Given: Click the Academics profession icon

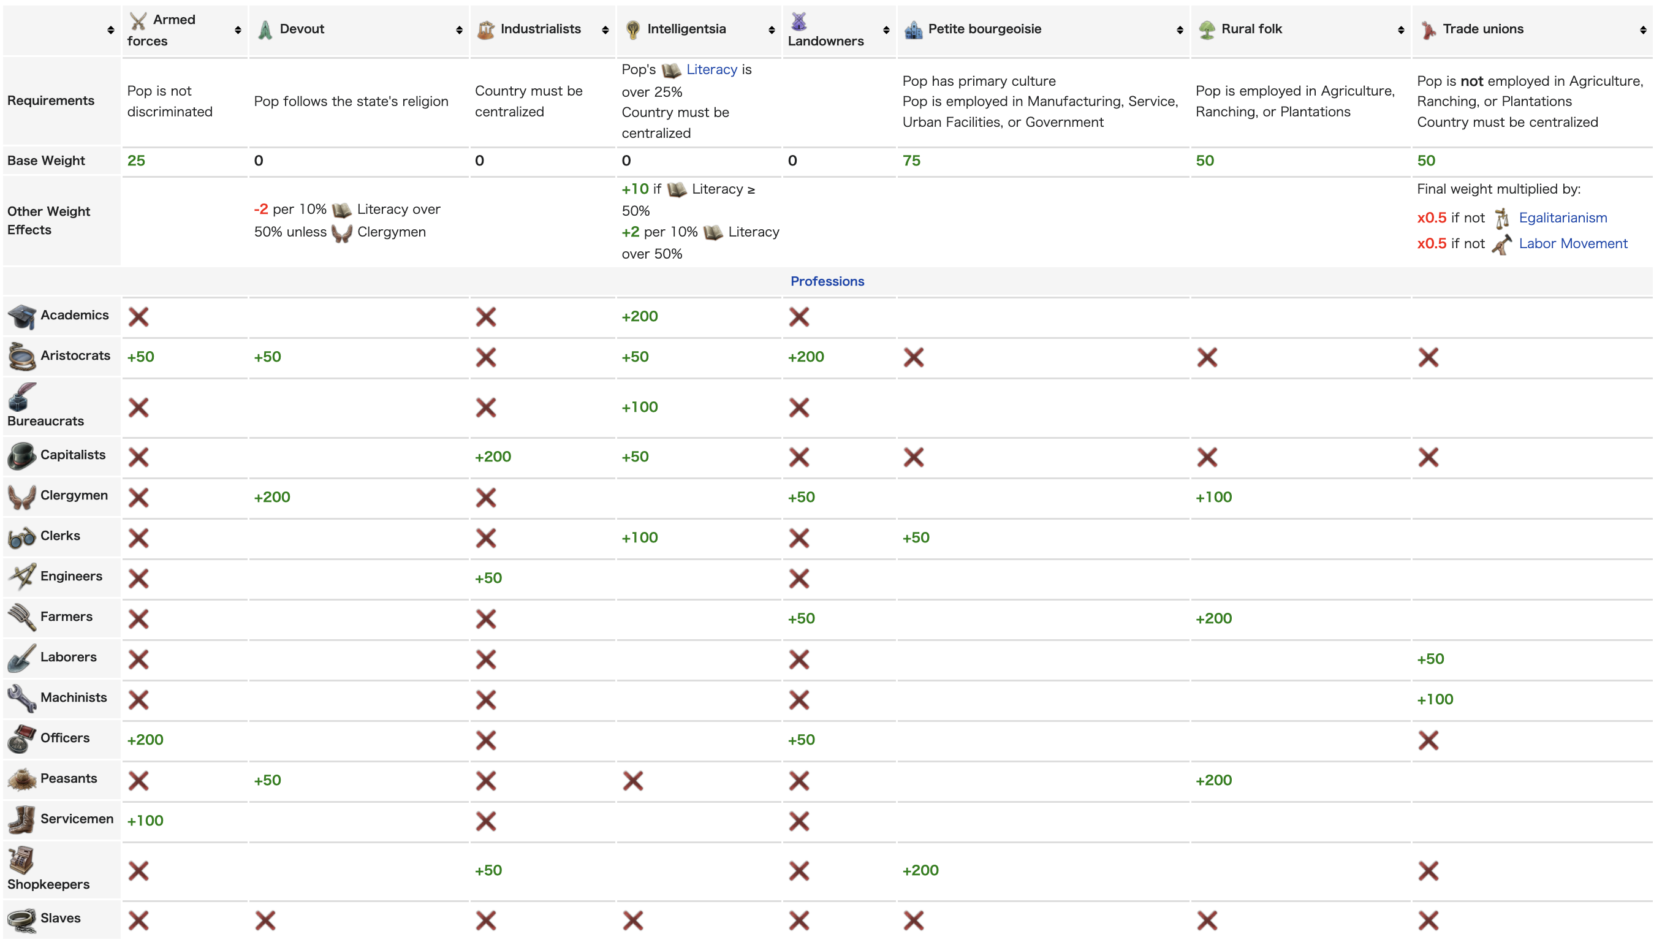Looking at the screenshot, I should pyautogui.click(x=21, y=317).
